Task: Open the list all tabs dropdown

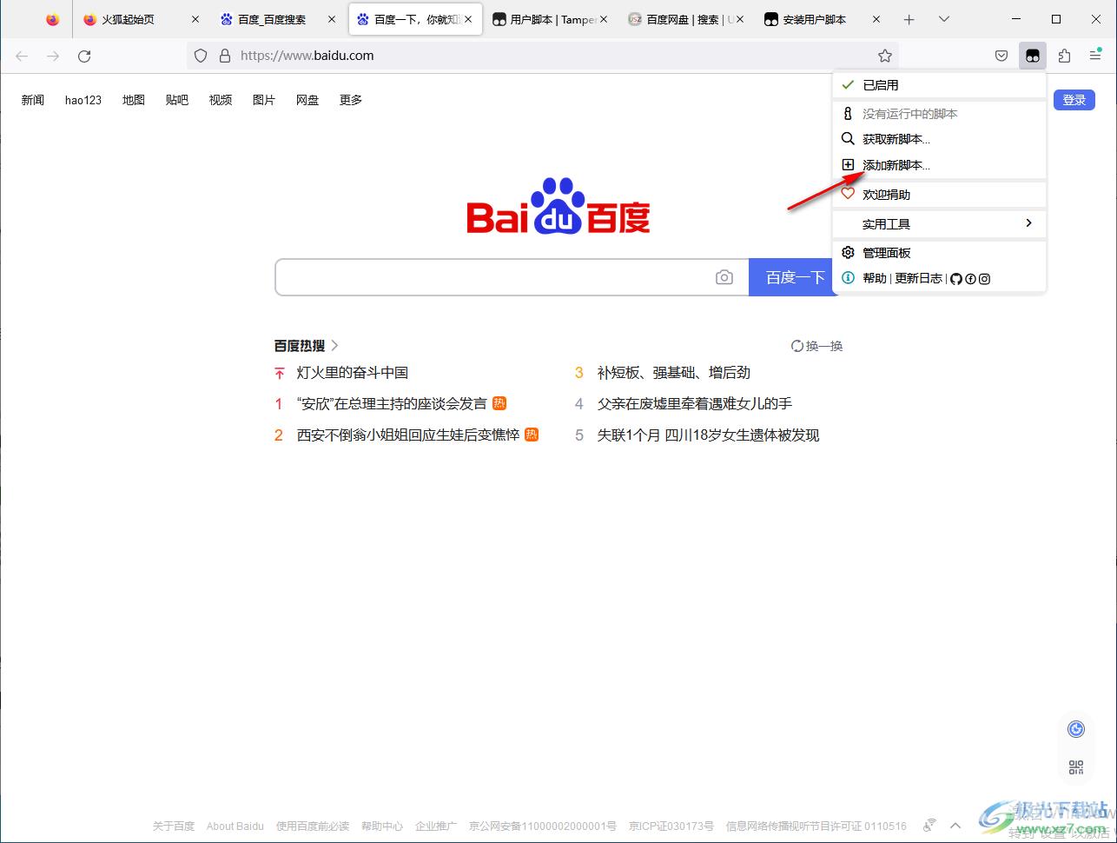Action: click(944, 19)
